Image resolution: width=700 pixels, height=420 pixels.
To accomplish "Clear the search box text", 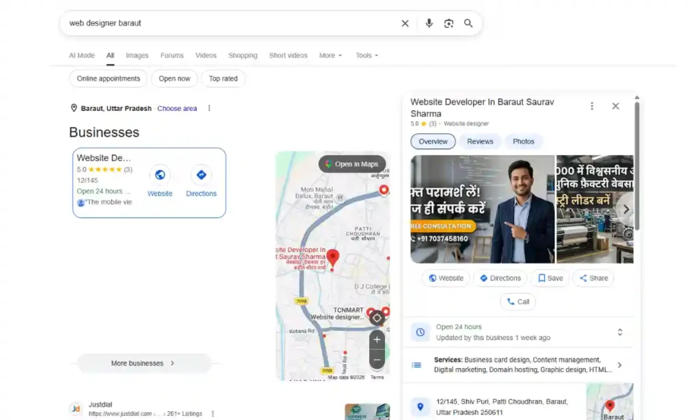I will pyautogui.click(x=405, y=23).
